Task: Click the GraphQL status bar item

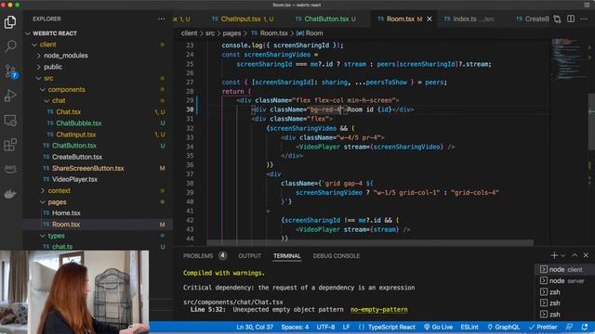Action: [x=504, y=328]
